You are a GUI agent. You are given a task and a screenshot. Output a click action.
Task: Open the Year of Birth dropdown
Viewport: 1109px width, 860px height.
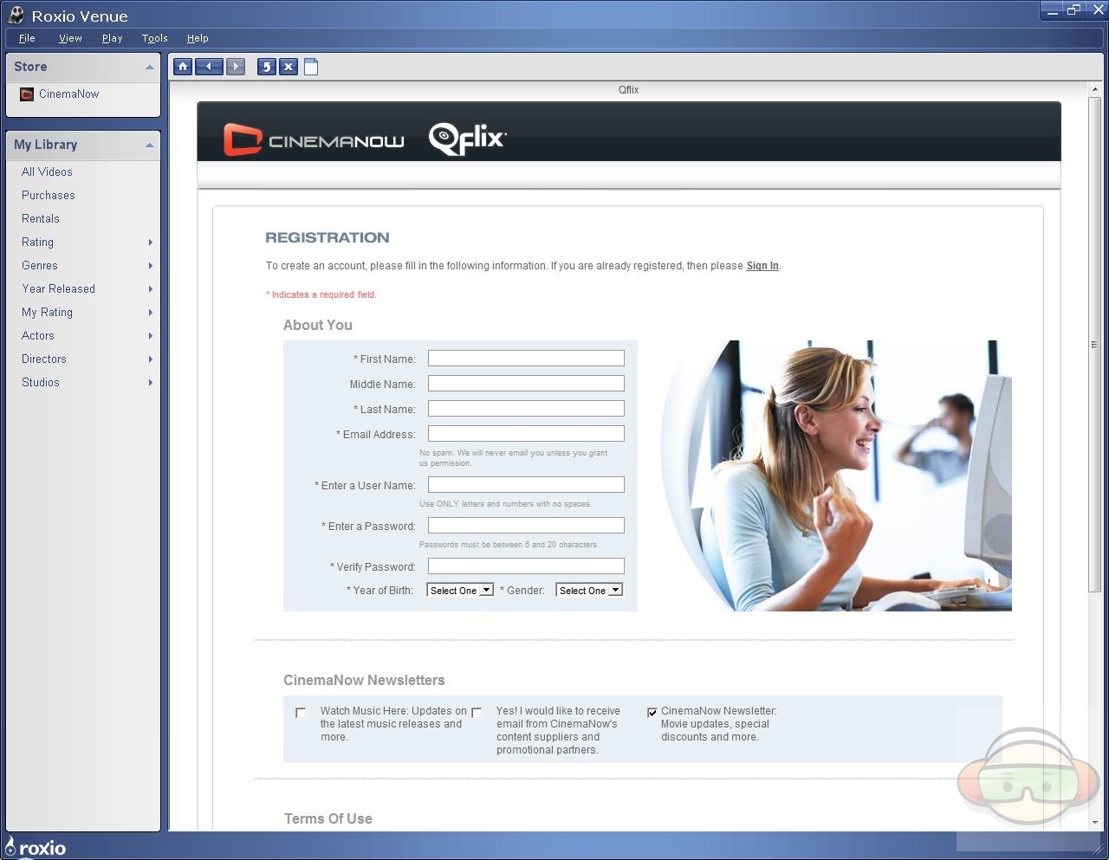click(x=460, y=591)
